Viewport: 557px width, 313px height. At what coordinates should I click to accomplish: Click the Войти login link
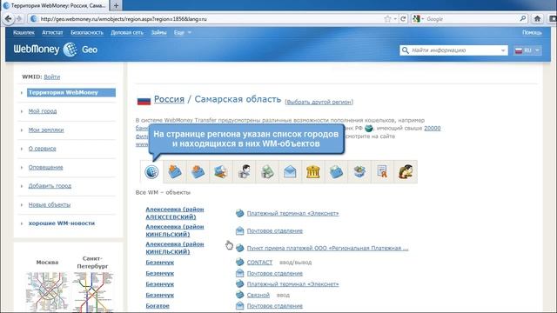[52, 77]
